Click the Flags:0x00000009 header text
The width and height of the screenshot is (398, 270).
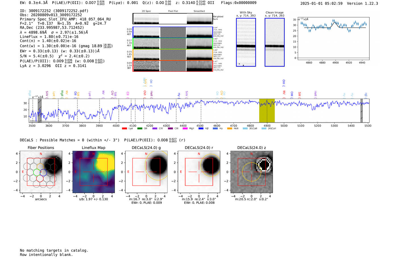[239, 3]
